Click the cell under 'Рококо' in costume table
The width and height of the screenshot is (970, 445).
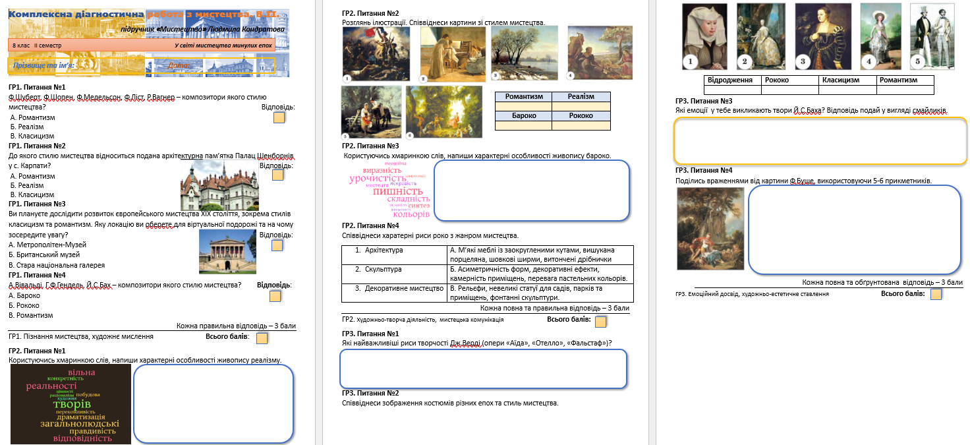pyautogui.click(x=790, y=90)
